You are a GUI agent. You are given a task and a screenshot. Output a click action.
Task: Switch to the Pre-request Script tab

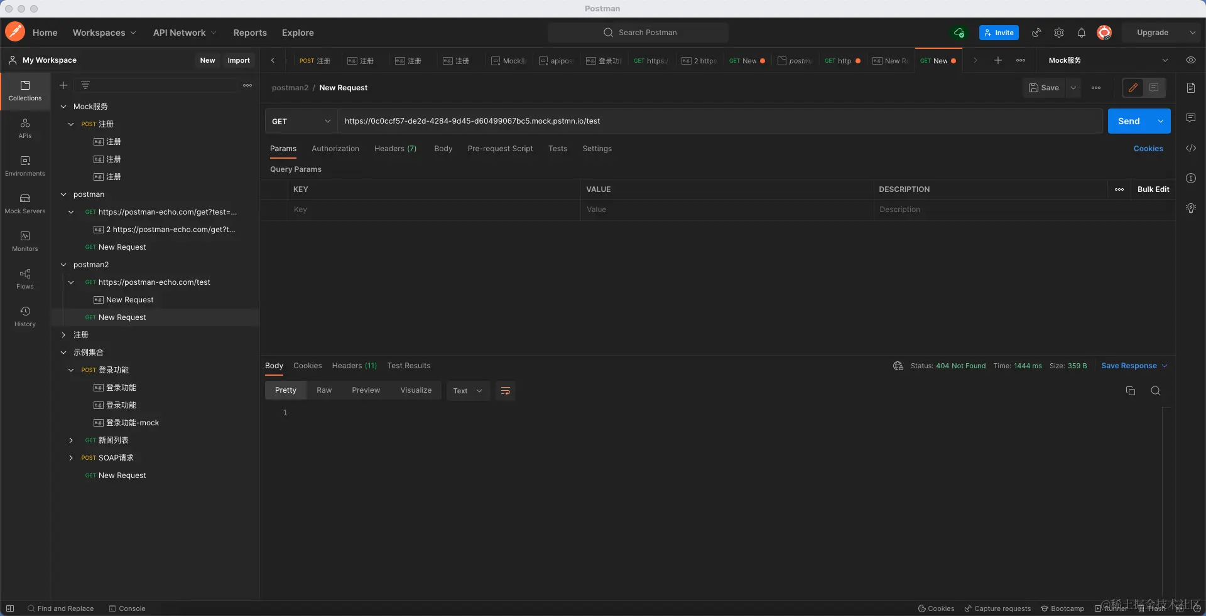500,149
